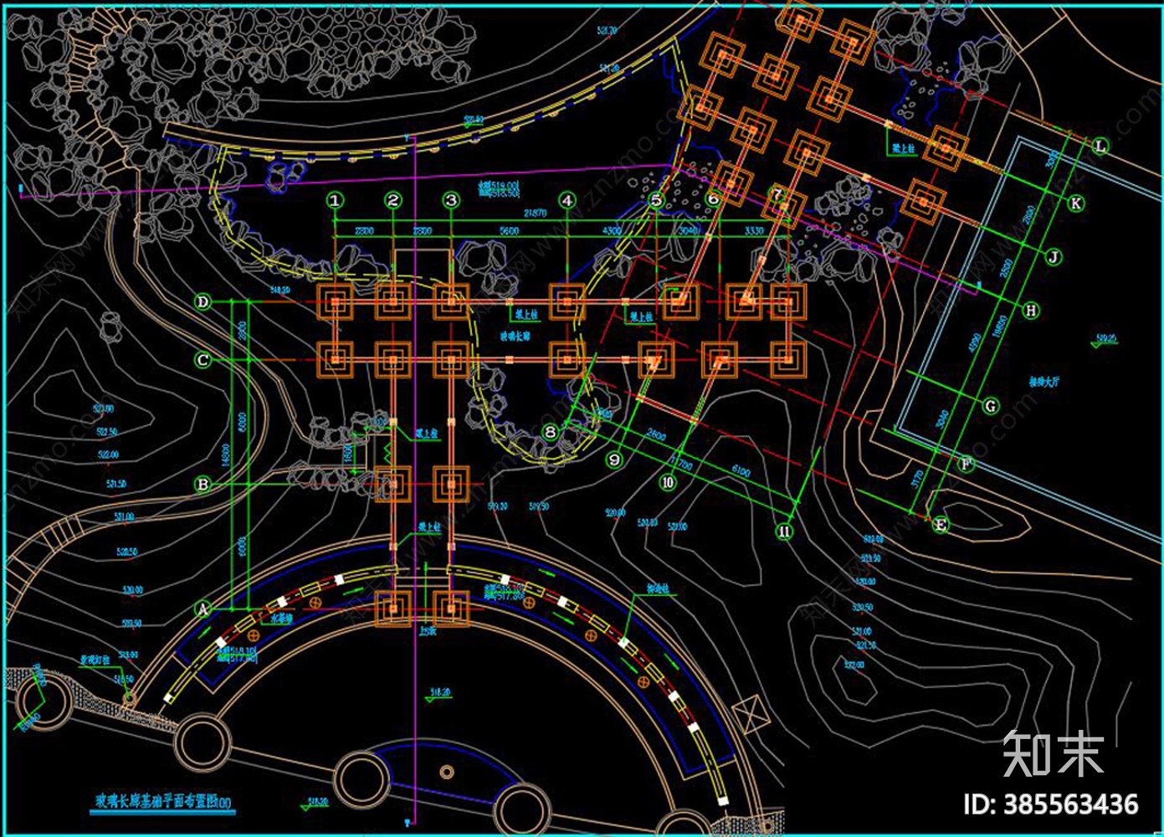The image size is (1164, 837).
Task: Select grid axis bubble E
Action: [941, 525]
